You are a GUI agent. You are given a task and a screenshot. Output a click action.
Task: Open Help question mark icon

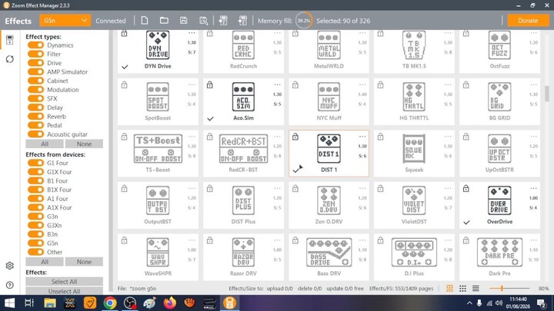click(9, 285)
